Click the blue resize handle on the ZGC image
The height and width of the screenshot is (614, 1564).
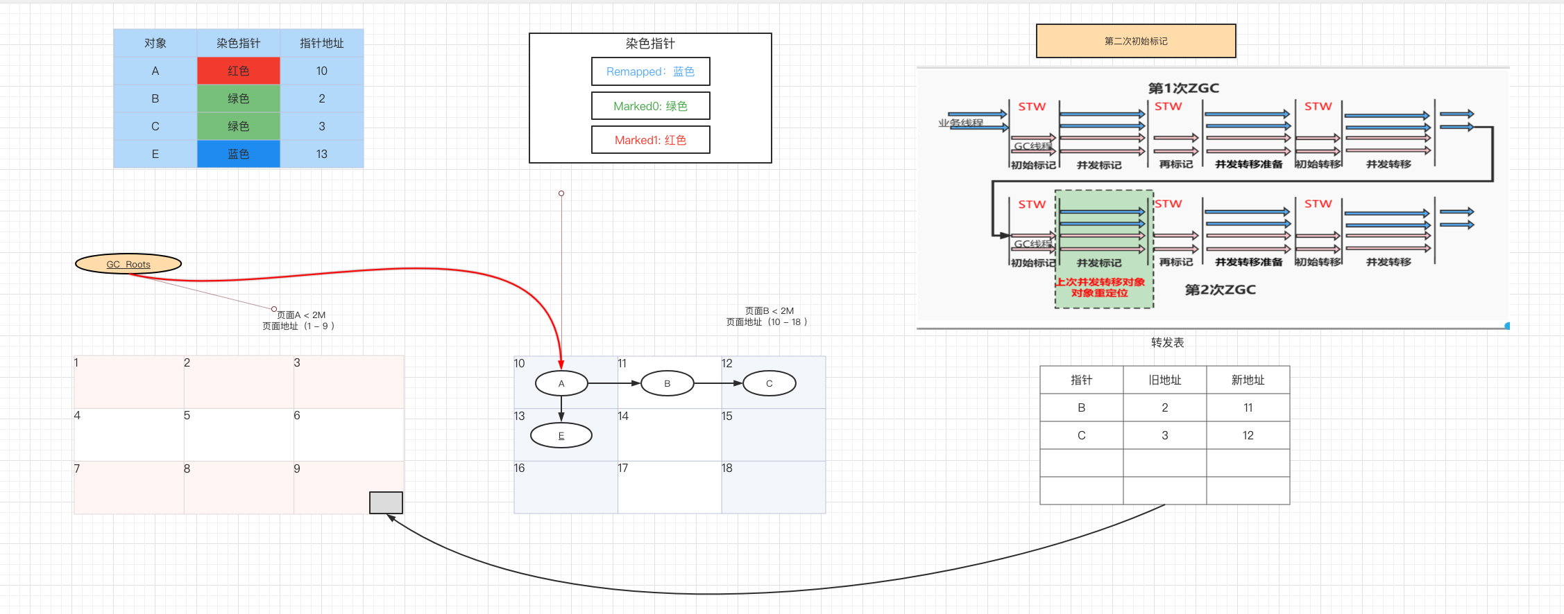[1507, 326]
